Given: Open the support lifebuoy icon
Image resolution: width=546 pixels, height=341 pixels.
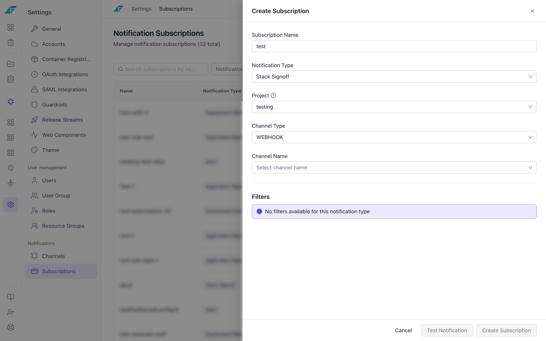Looking at the screenshot, I should pos(11,327).
